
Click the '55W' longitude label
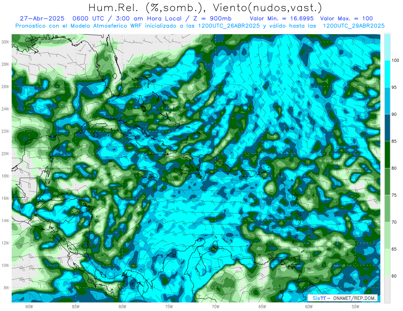click(356, 307)
